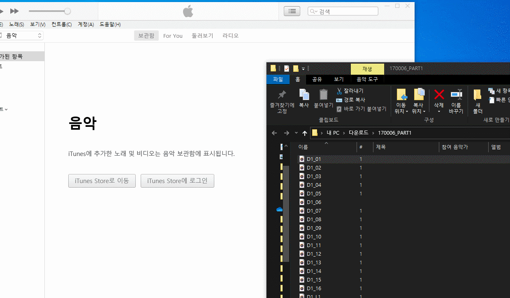Click the up-one-level arrow in Explorer

point(305,133)
